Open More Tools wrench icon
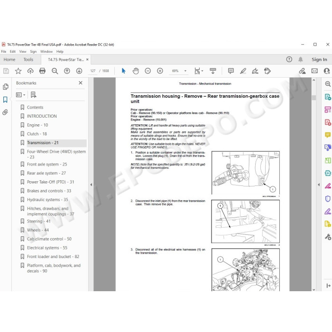The height and width of the screenshot is (332, 332). (x=328, y=237)
